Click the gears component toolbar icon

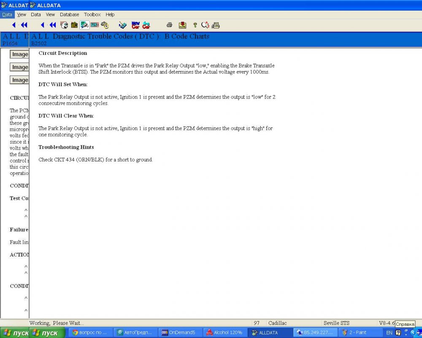(105, 25)
